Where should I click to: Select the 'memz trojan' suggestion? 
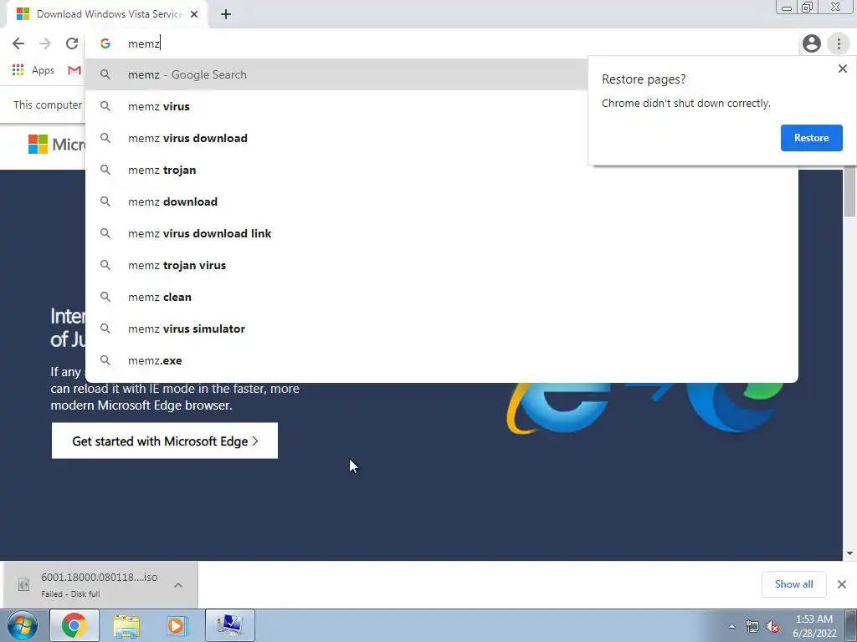(x=442, y=170)
